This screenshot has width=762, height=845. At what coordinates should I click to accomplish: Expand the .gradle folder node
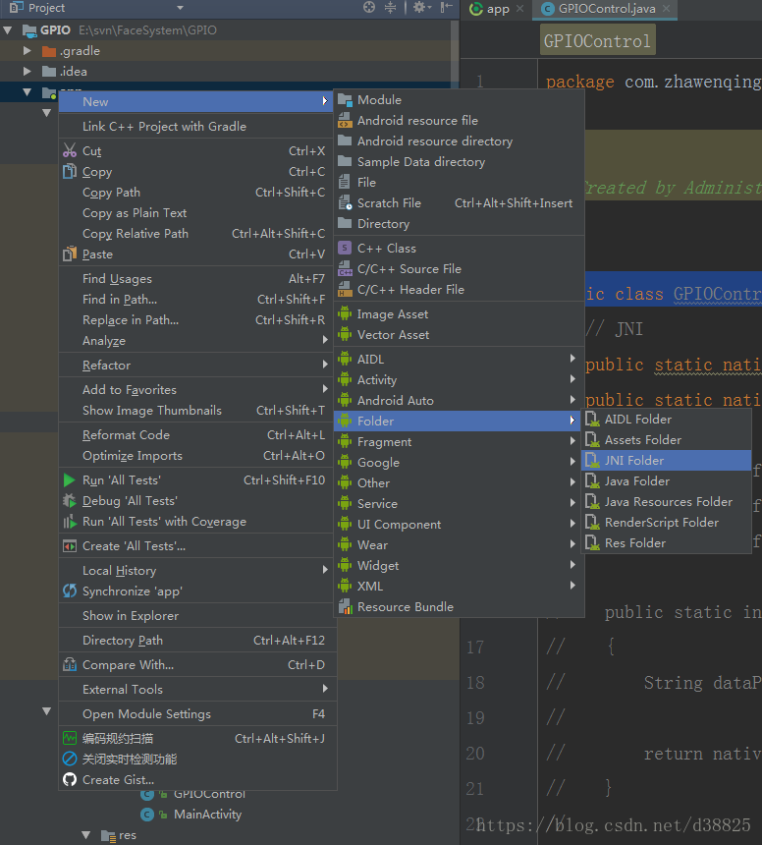[x=27, y=51]
